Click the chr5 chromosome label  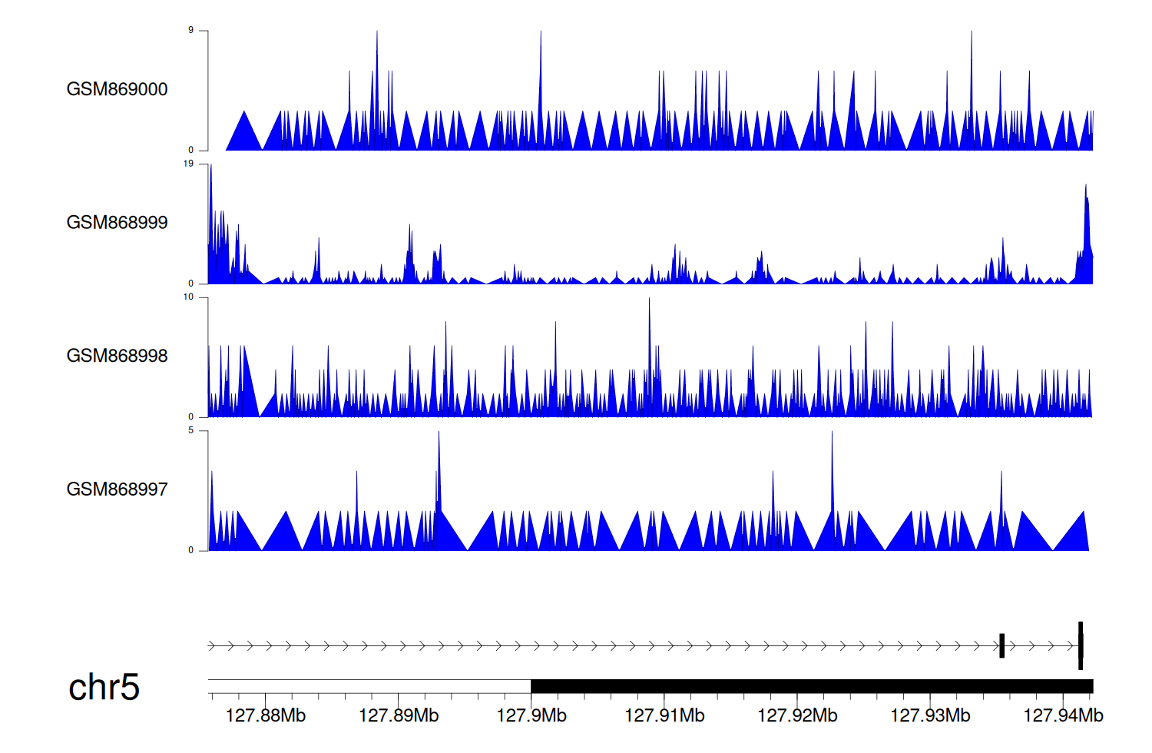tap(104, 687)
